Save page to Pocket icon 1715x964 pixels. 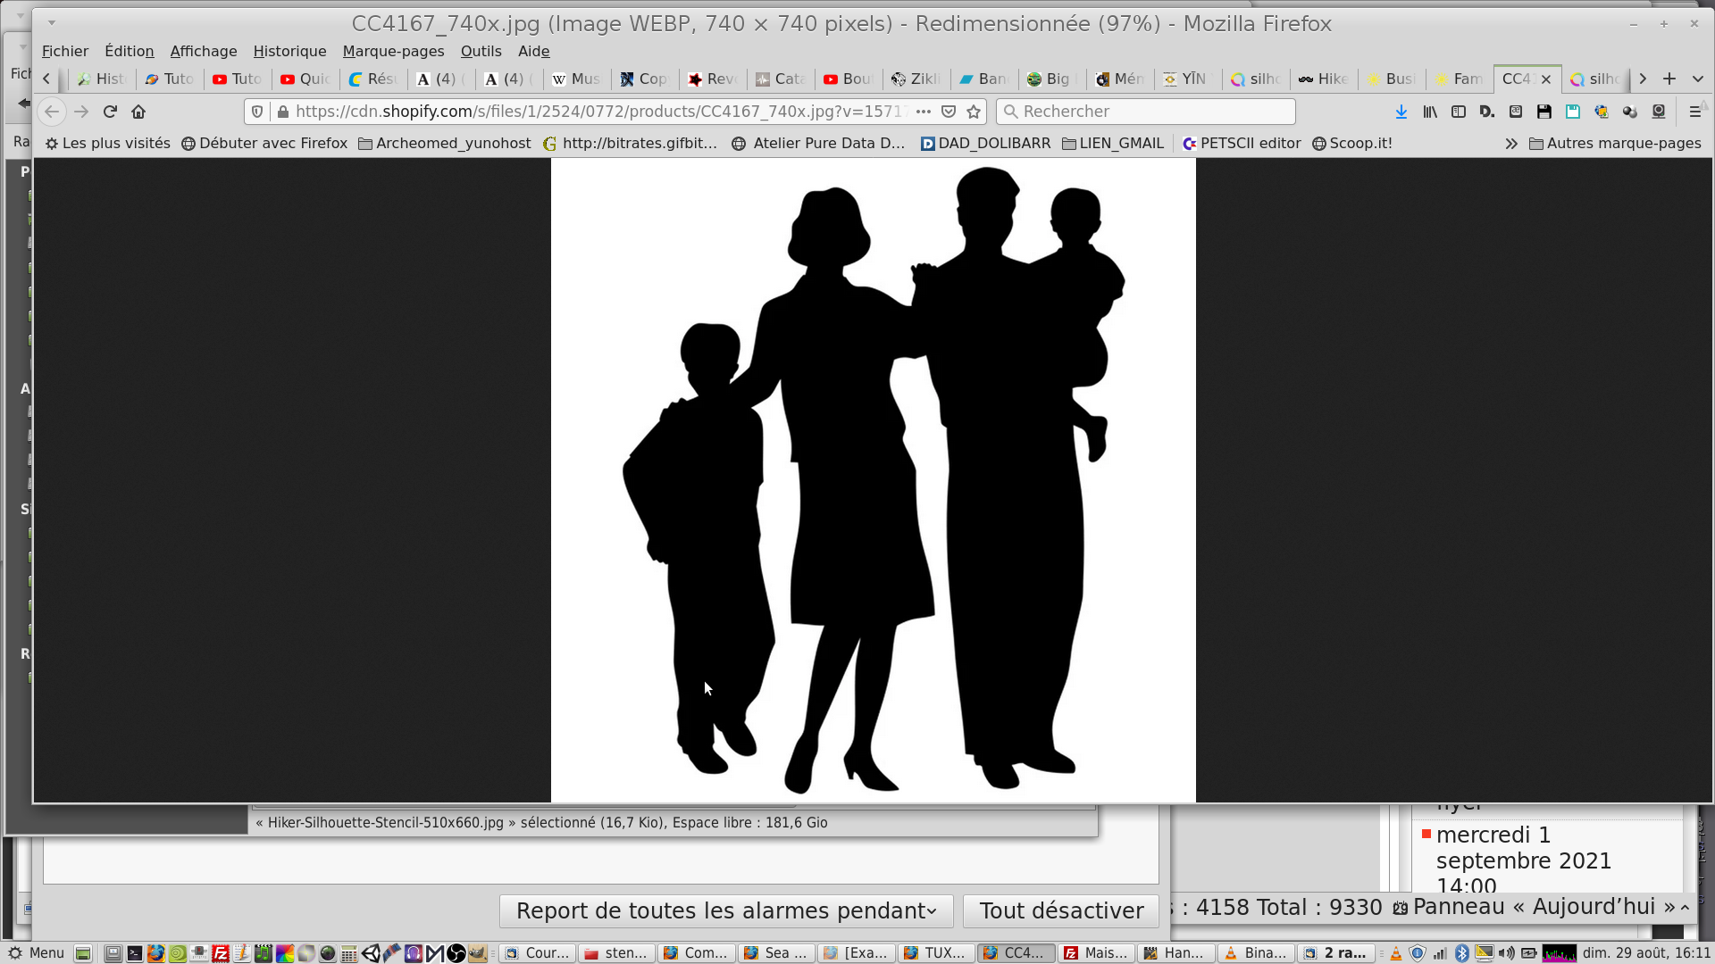tap(949, 112)
